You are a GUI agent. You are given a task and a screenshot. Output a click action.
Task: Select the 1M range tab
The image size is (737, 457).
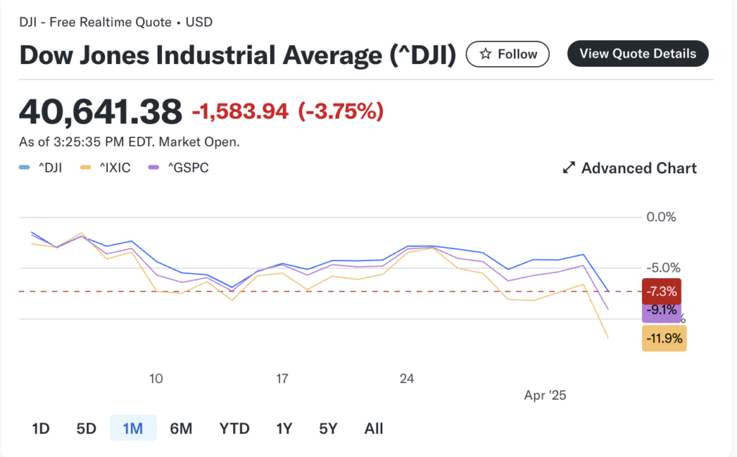133,428
